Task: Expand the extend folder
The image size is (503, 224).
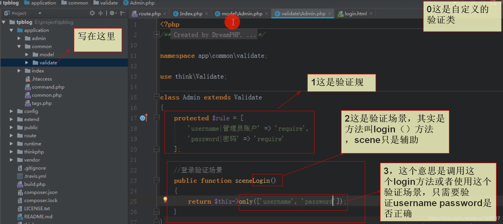Action: [x=12, y=119]
